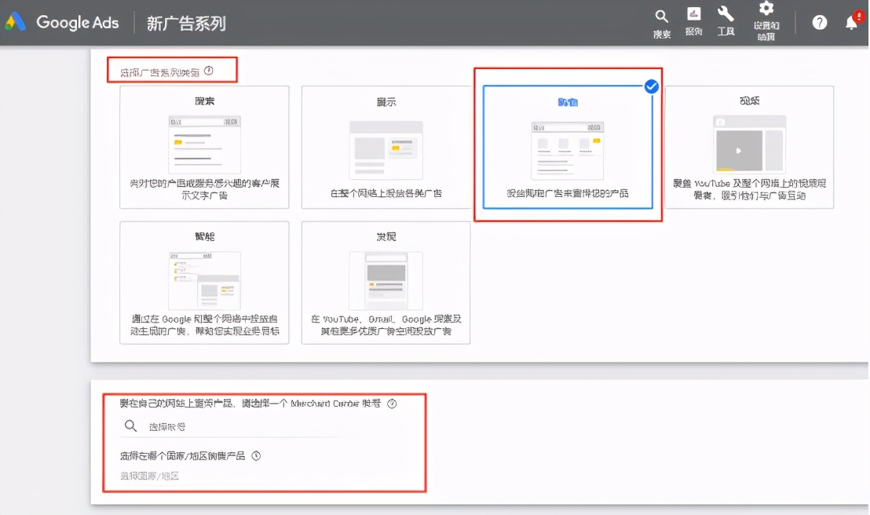Open the notifications bell with red badge
Viewport: 870px width, 515px height.
pos(850,22)
